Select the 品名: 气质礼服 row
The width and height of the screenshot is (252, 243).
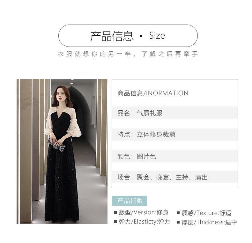coord(175,113)
